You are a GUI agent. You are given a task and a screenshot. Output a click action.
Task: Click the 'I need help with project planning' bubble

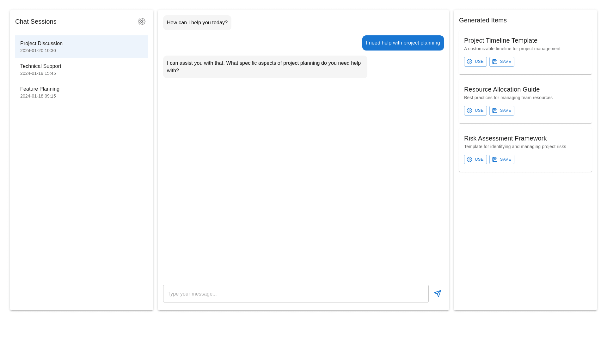(x=403, y=43)
